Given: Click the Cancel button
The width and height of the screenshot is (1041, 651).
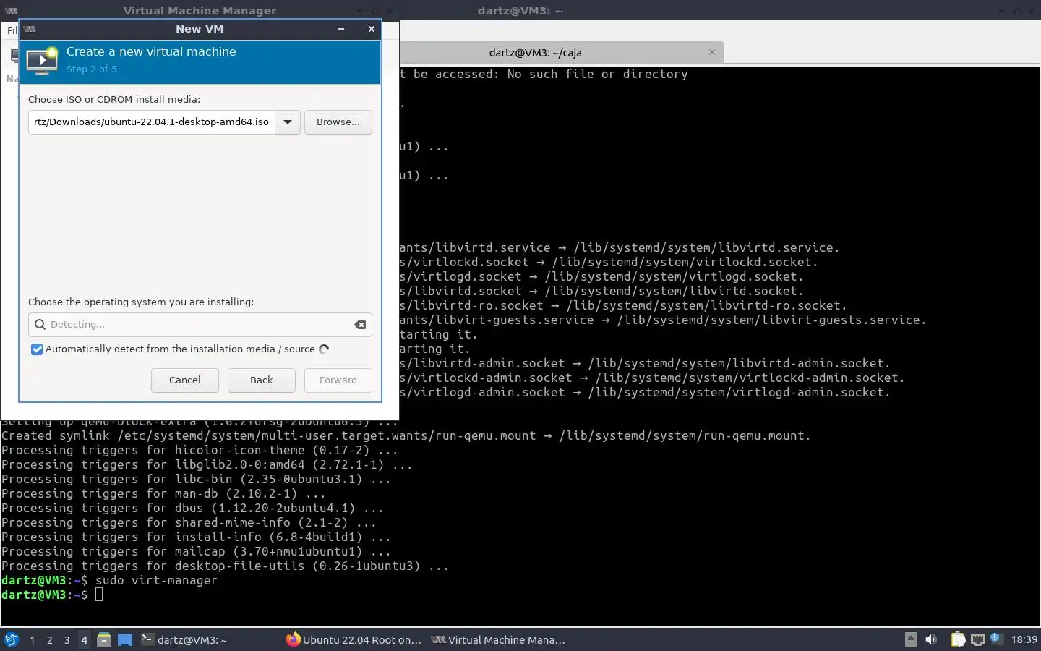Looking at the screenshot, I should 185,380.
